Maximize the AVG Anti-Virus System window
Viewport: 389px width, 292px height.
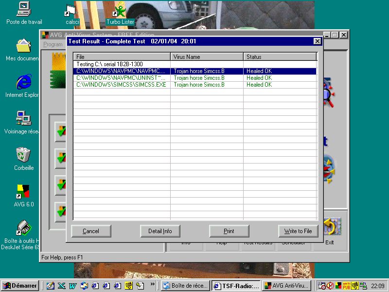(x=335, y=35)
